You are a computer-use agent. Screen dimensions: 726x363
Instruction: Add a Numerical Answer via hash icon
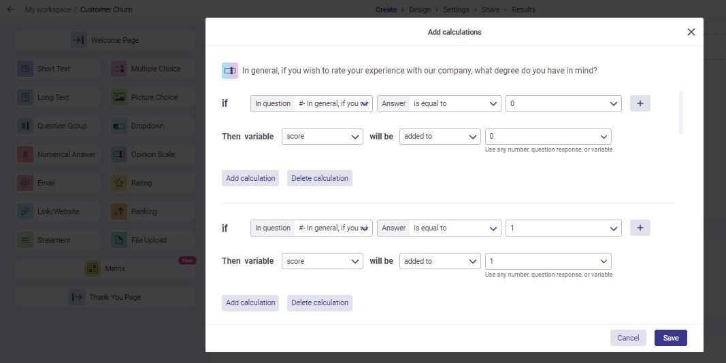(x=25, y=154)
